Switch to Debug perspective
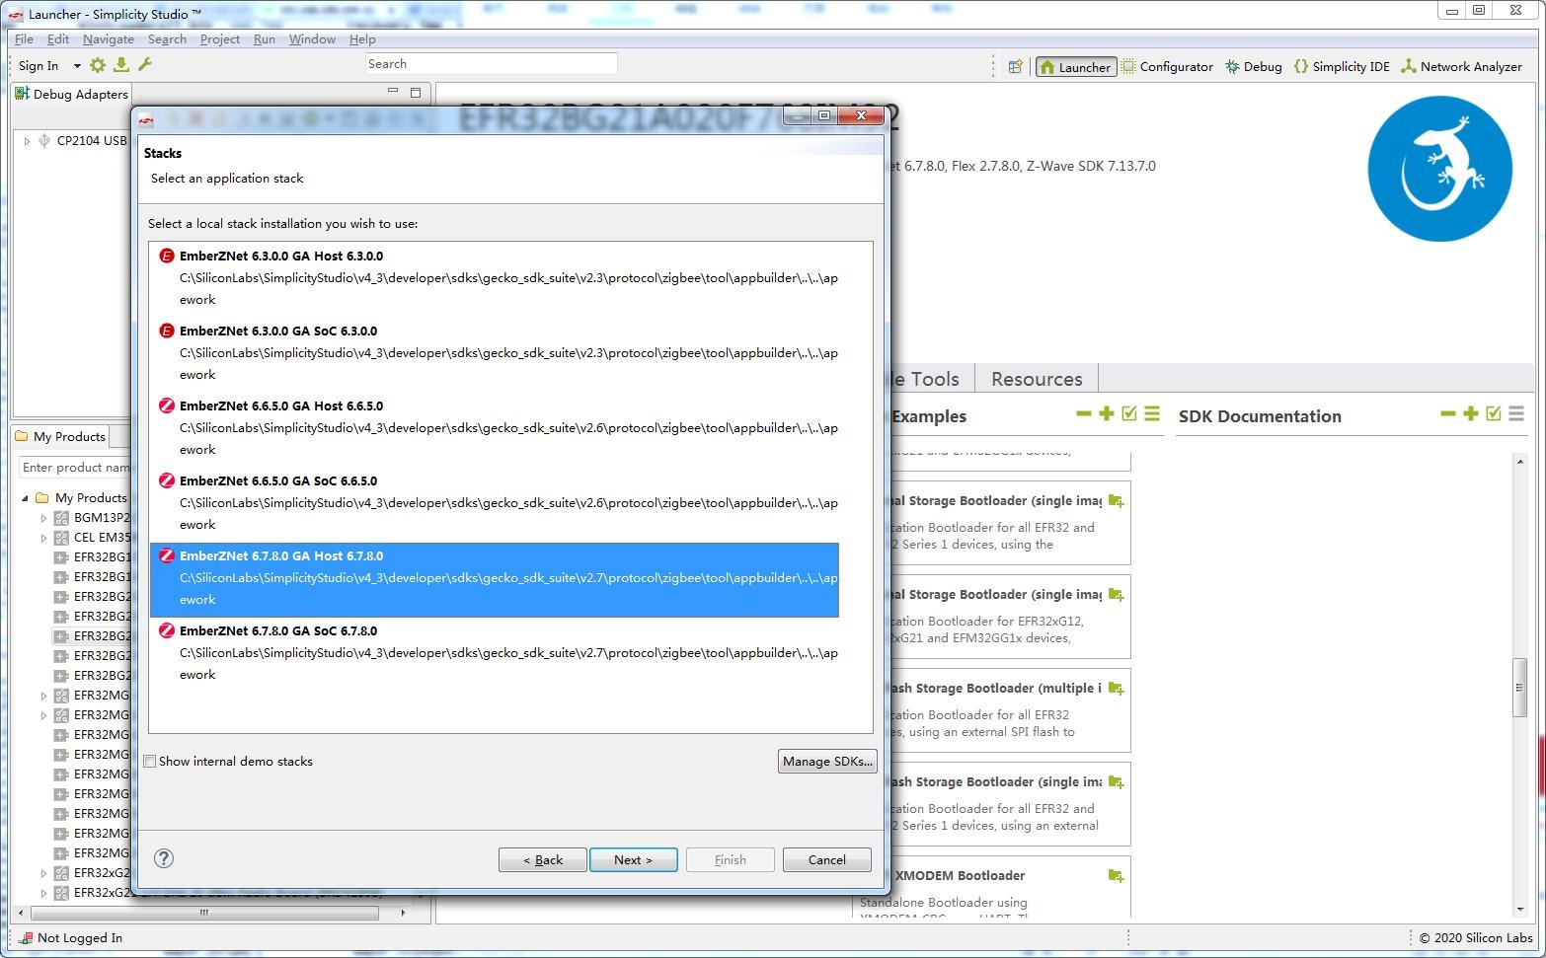Image resolution: width=1546 pixels, height=958 pixels. tap(1253, 66)
